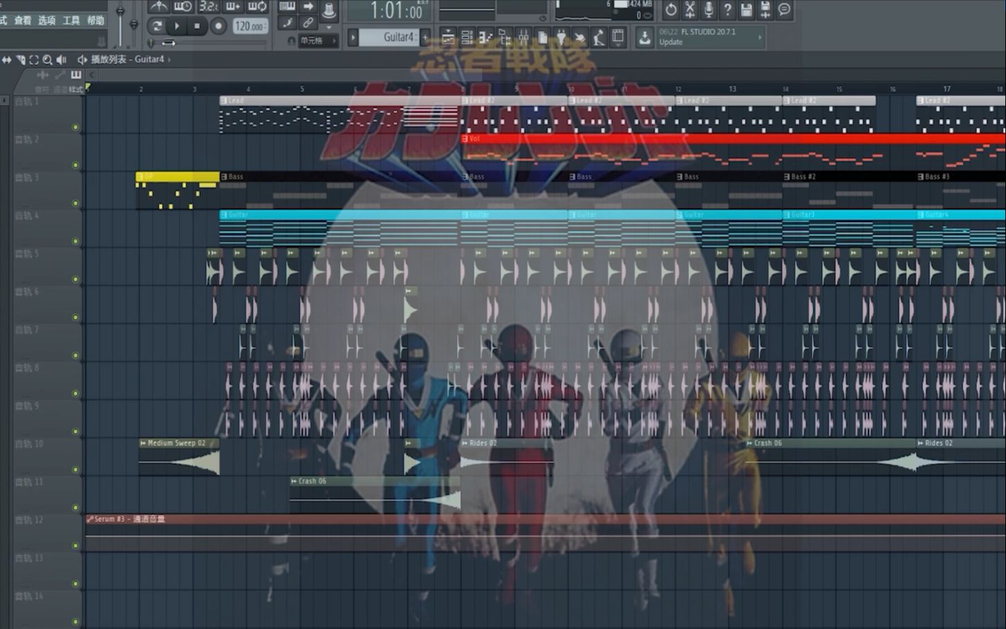Viewport: 1006px width, 629px height.
Task: Open audio editor scissors icon
Action: click(690, 10)
